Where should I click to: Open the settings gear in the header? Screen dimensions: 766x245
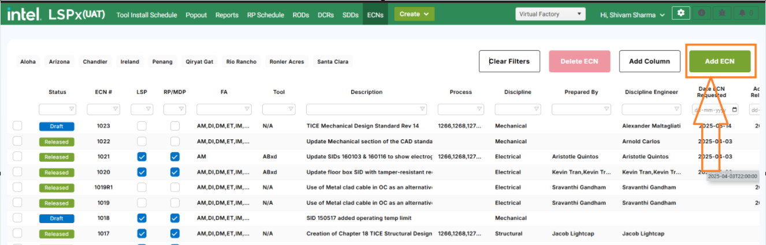point(681,13)
